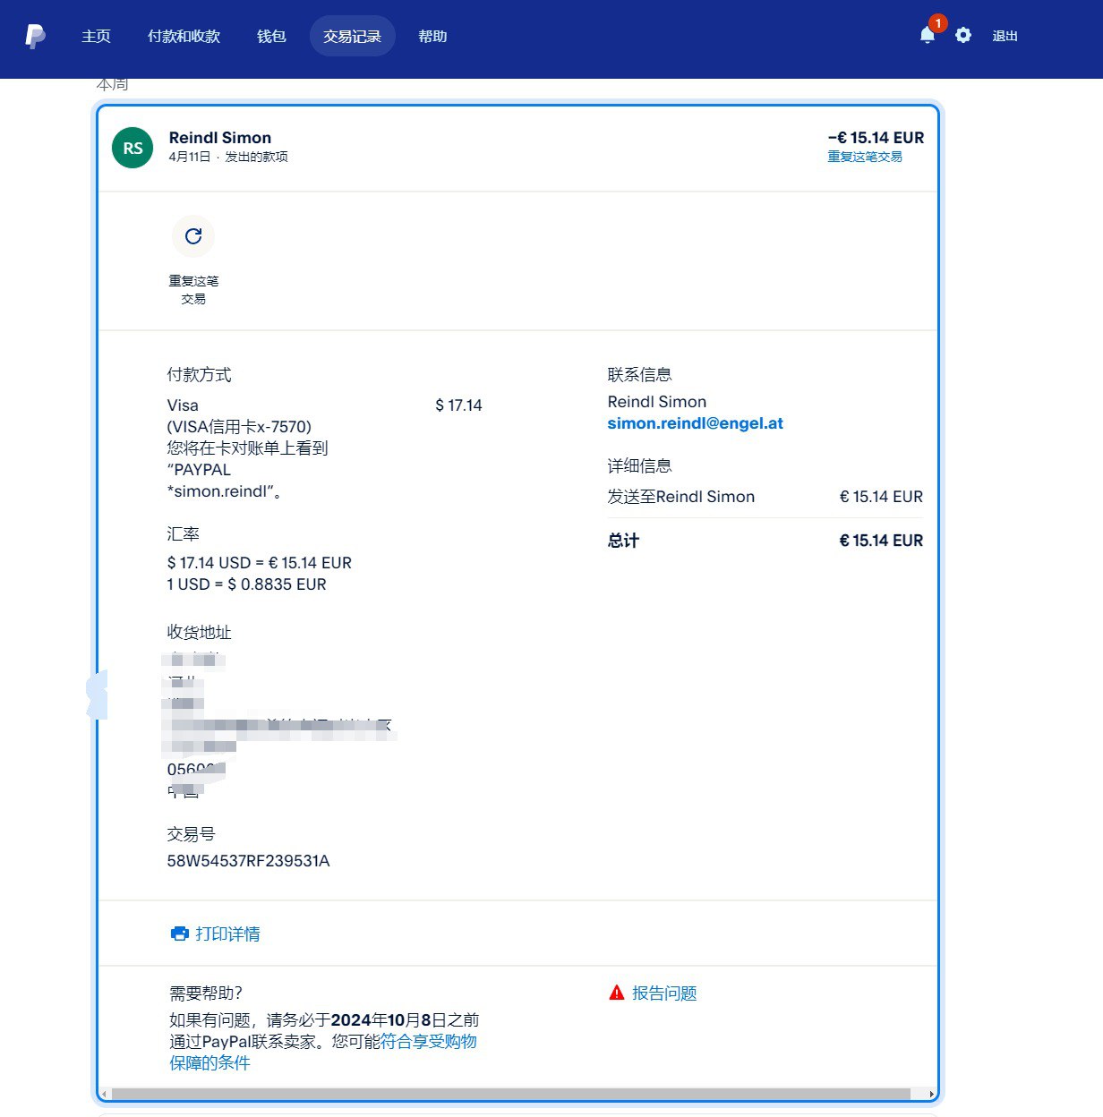Click the circular repeat transaction icon
The image size is (1103, 1117).
click(x=193, y=236)
